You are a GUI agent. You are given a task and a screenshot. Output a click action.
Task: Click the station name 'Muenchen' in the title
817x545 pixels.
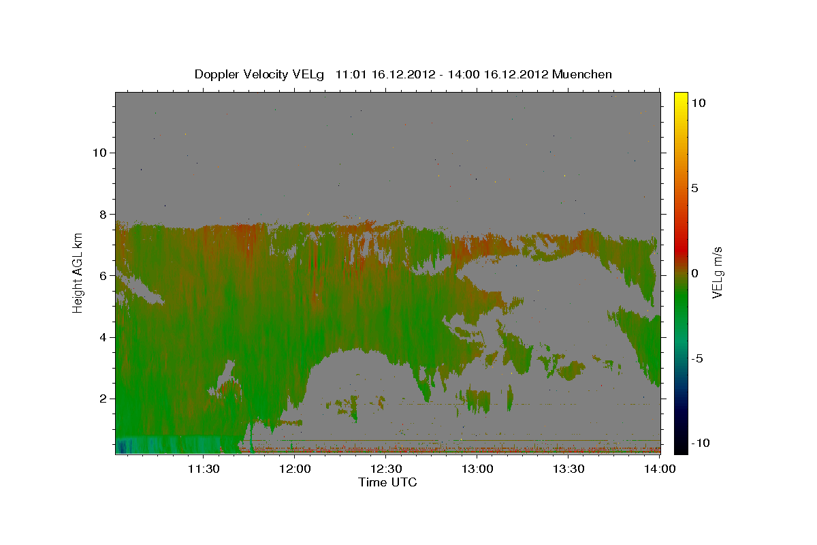point(582,74)
